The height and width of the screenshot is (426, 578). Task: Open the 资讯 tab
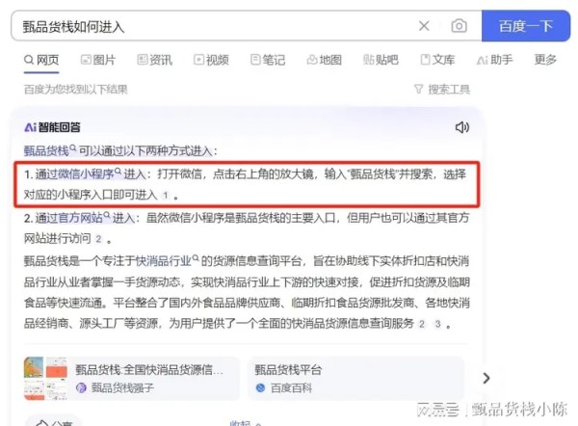tap(155, 60)
